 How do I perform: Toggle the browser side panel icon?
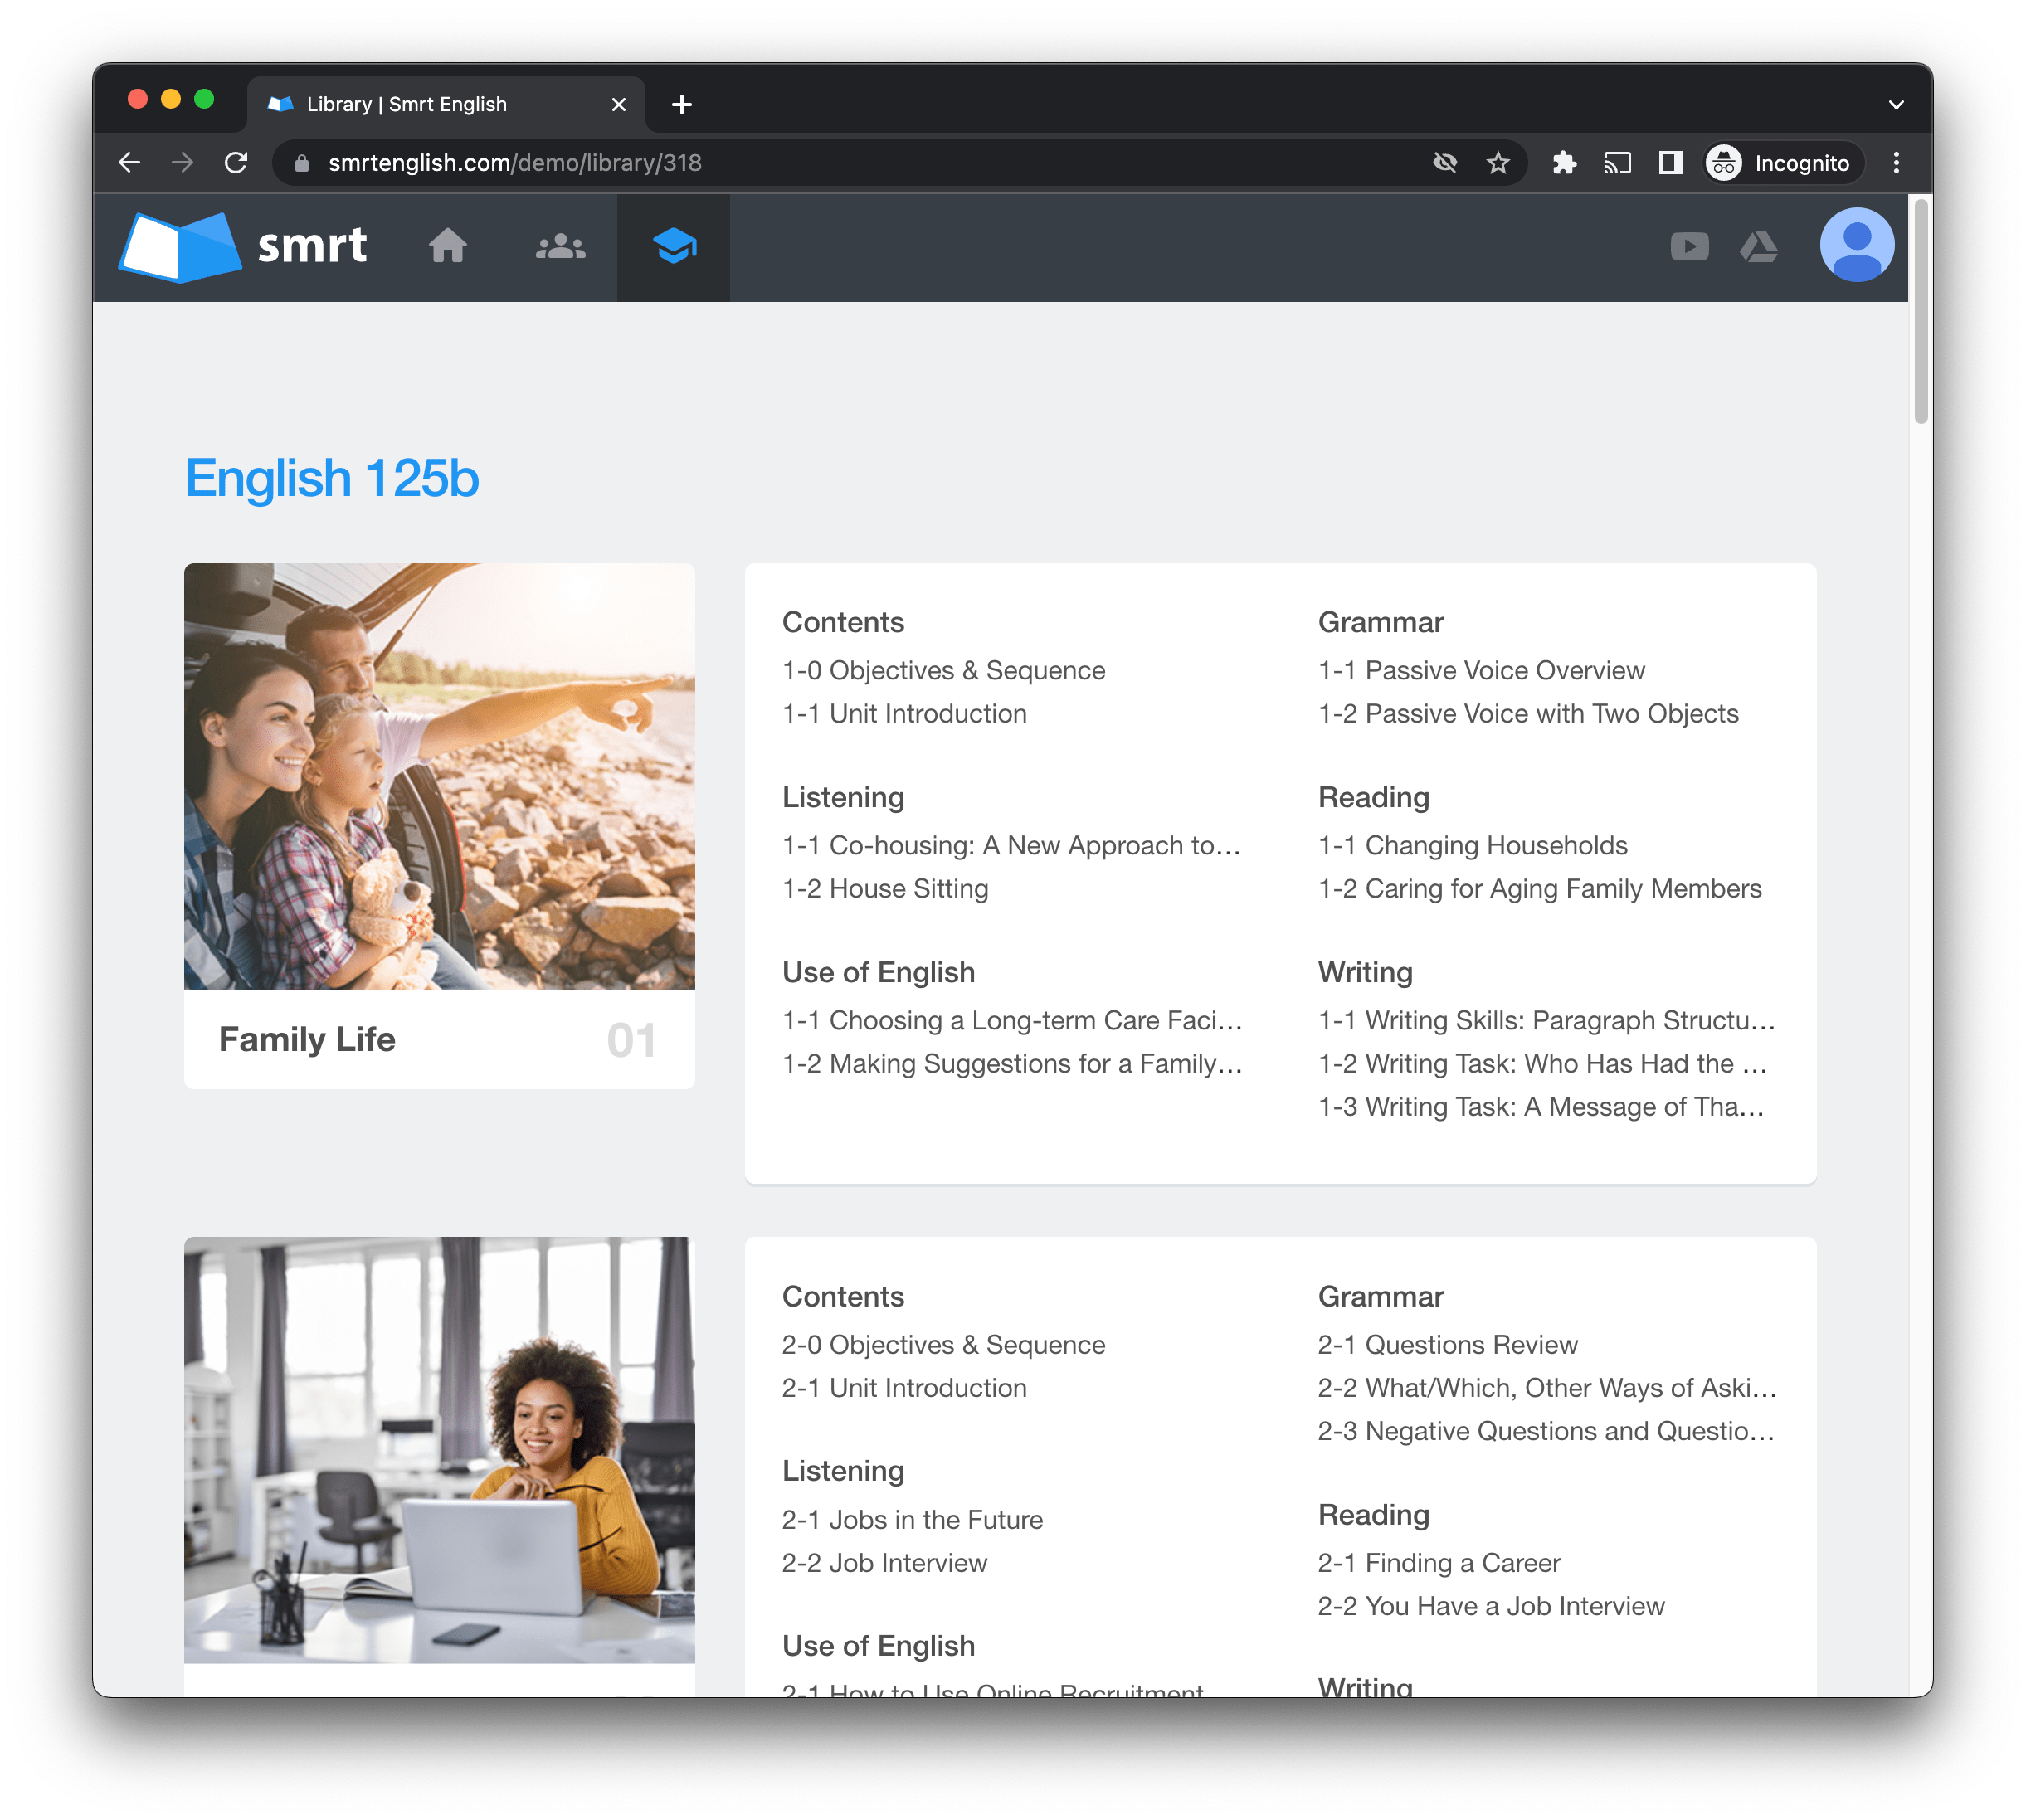coord(1670,163)
